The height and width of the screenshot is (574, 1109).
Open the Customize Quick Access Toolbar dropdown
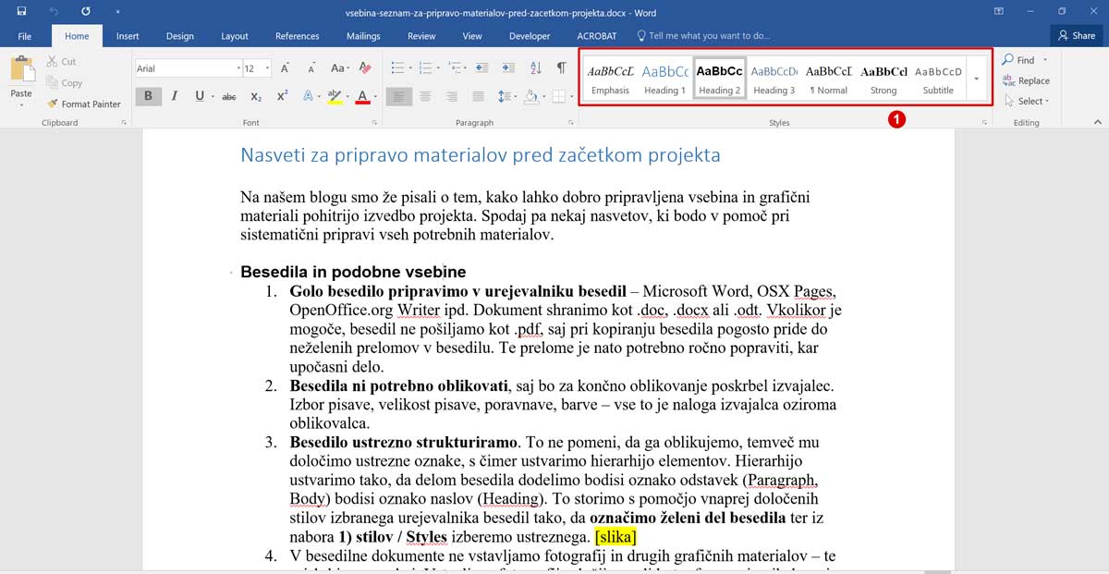click(x=117, y=12)
